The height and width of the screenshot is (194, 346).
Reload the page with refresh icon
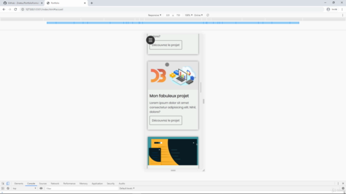point(16,9)
